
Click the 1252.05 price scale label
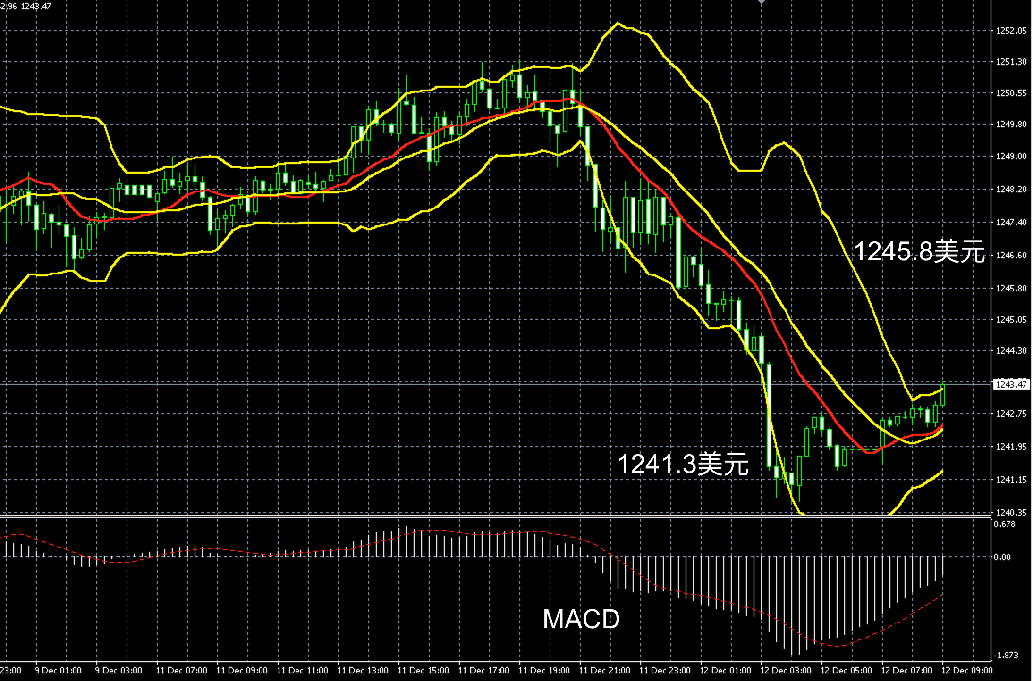1011,31
